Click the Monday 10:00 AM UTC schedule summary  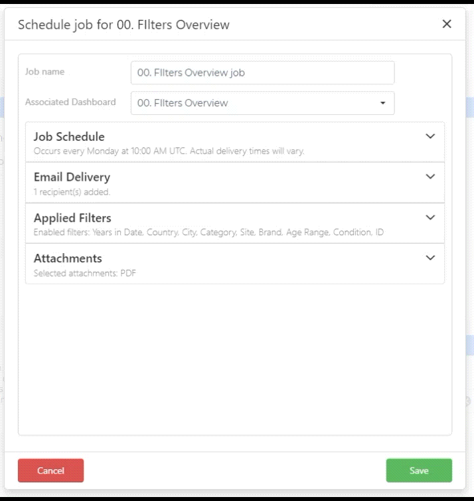169,151
